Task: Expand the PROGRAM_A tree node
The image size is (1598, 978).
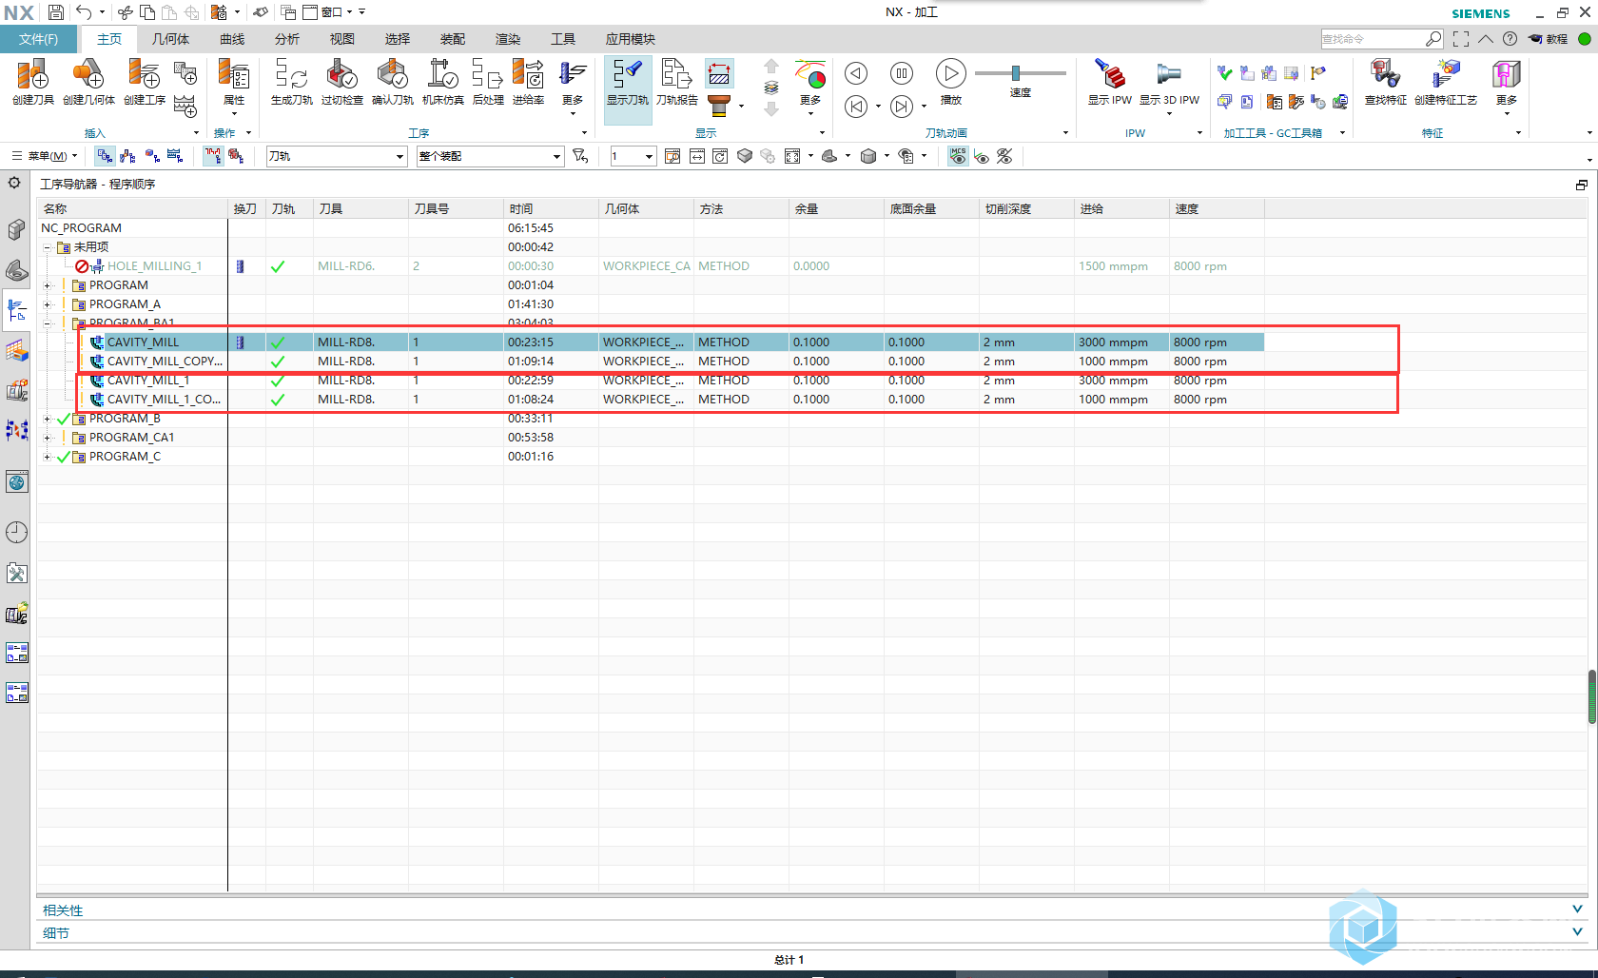Action: [x=47, y=304]
